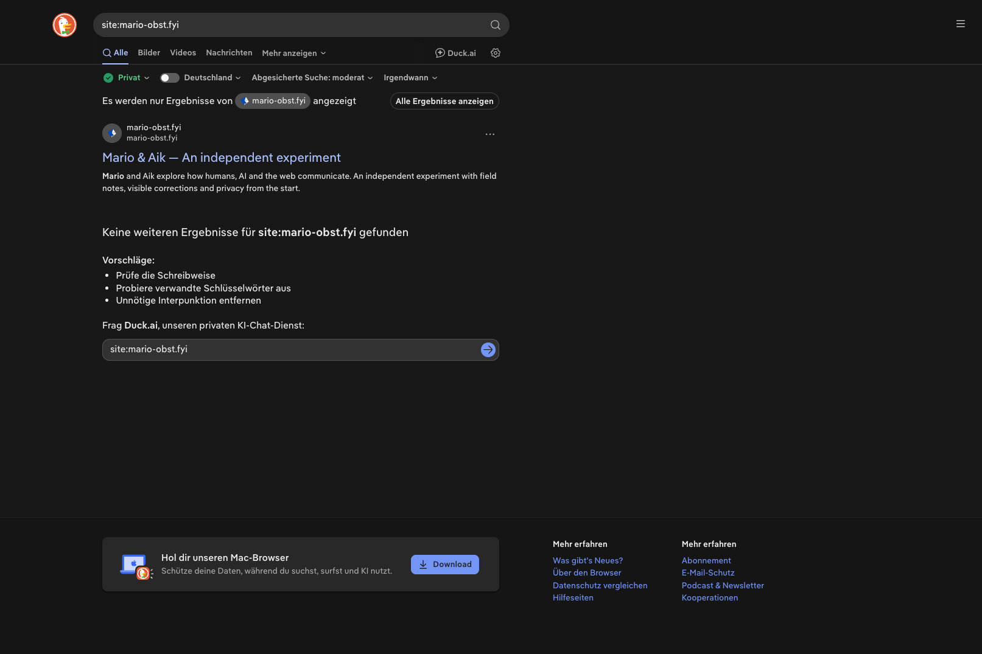Viewport: 982px width, 654px height.
Task: Click the mario-obst.fyi site filter chip
Action: coord(273,101)
